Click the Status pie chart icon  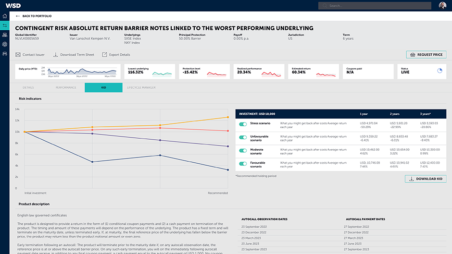439,71
